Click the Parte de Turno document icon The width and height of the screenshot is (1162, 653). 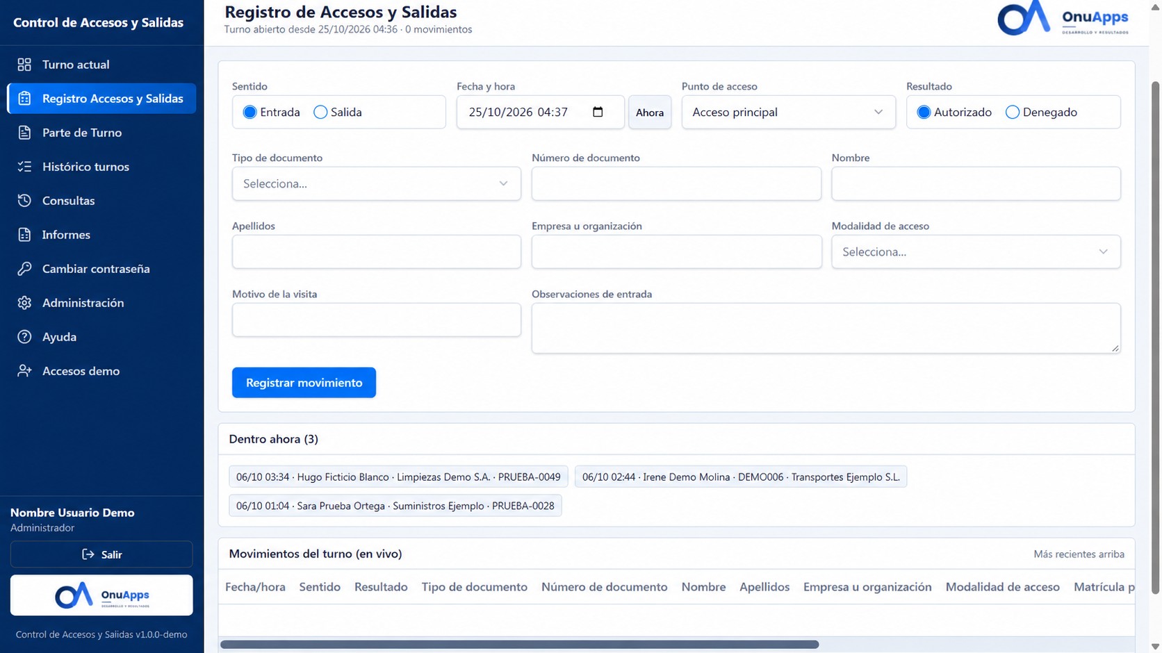[x=24, y=133]
